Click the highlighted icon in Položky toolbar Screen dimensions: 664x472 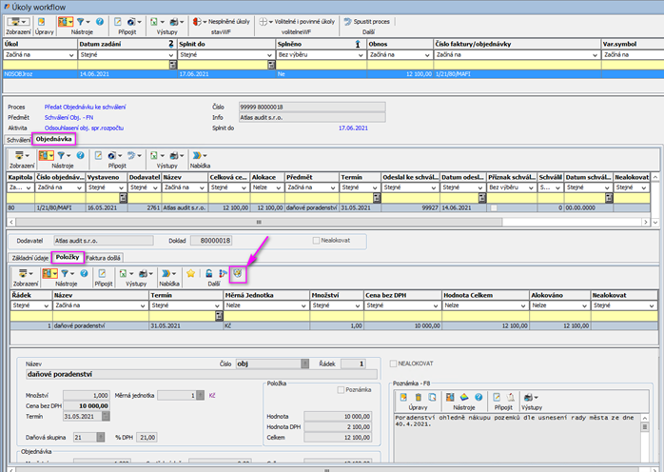[x=239, y=273]
